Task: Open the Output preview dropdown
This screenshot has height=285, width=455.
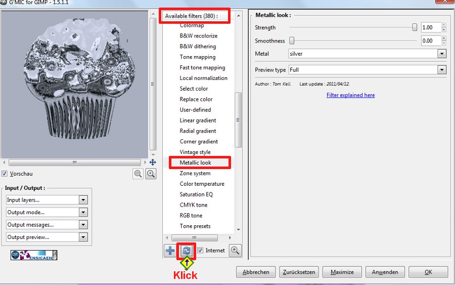Action: (x=47, y=237)
